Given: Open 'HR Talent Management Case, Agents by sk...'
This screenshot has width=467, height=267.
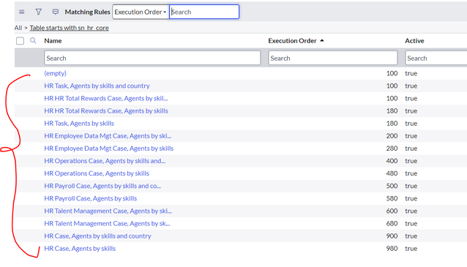Looking at the screenshot, I should 107,223.
